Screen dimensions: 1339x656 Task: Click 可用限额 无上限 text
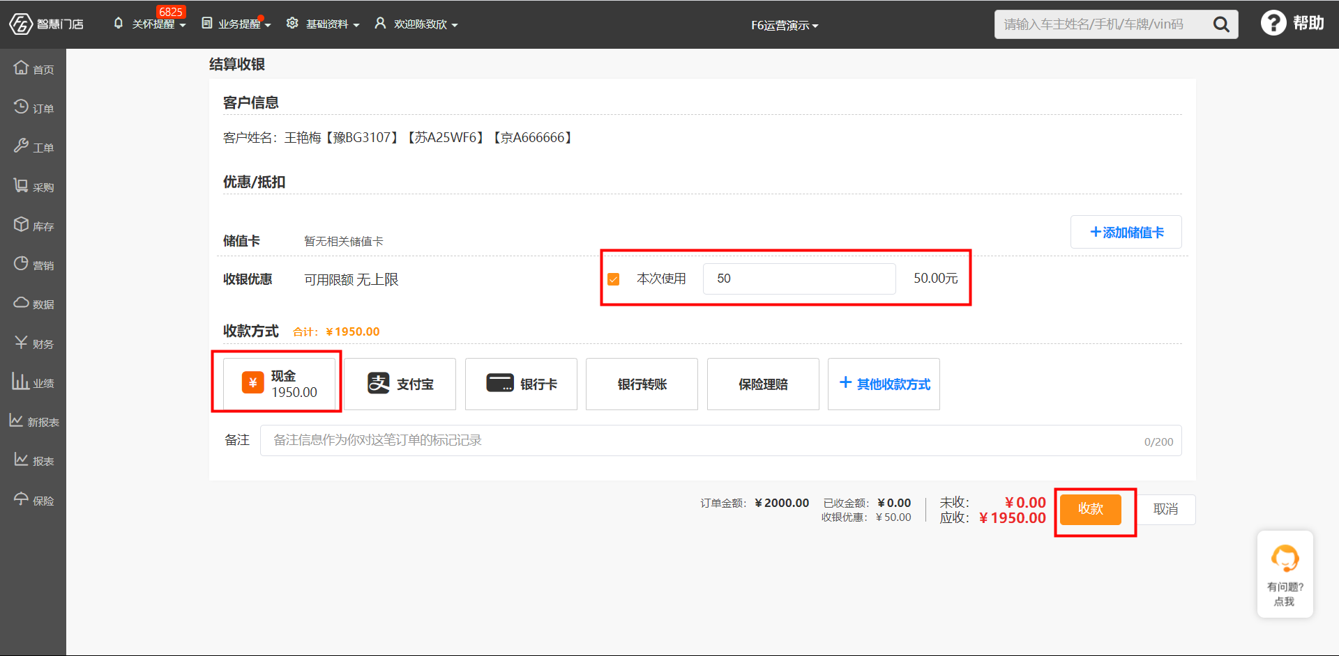[351, 279]
